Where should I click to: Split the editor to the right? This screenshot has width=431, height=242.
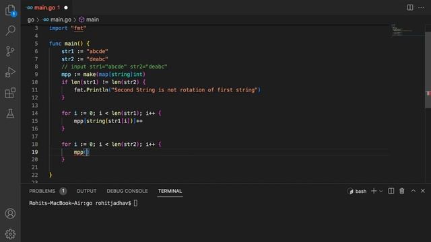[x=410, y=7]
